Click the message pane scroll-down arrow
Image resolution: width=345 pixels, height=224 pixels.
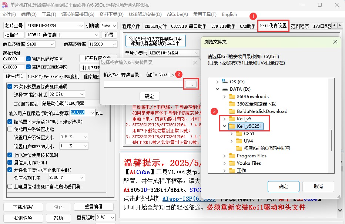[x=340, y=210]
